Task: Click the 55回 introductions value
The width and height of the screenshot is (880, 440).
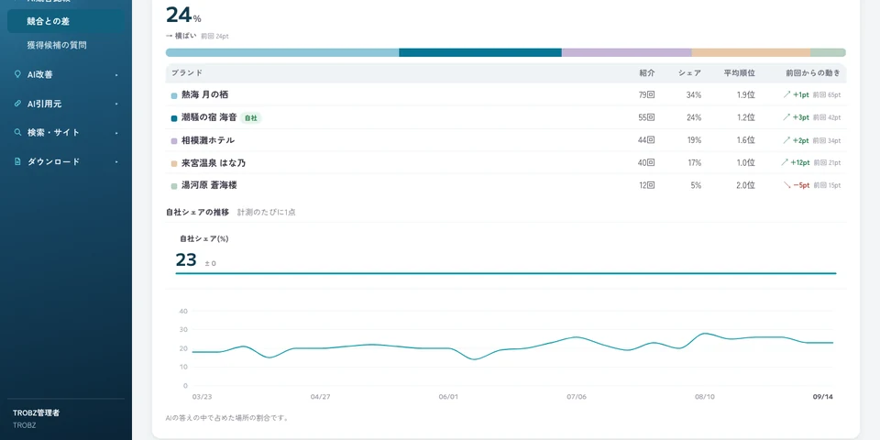Action: coord(646,118)
